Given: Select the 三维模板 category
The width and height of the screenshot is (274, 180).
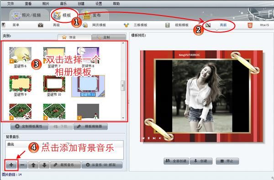Looking at the screenshot, I should tap(136, 25).
